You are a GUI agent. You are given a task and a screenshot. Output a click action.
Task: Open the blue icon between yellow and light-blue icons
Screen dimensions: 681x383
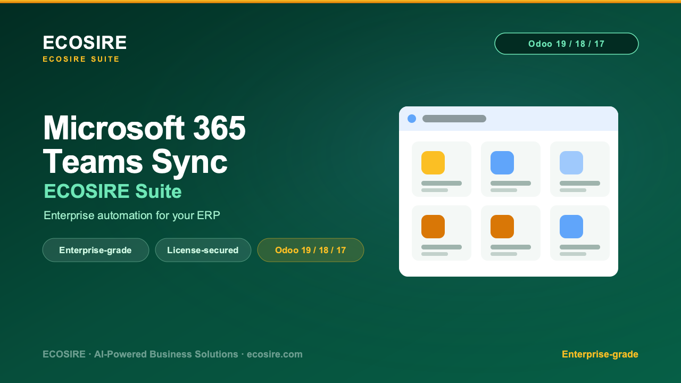[502, 163]
